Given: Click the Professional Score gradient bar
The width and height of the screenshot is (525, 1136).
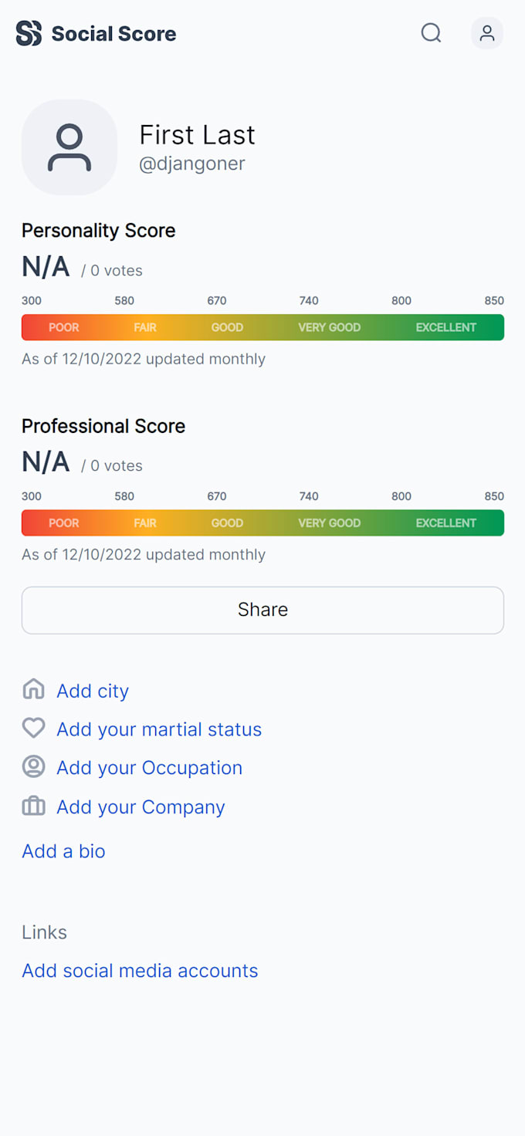Looking at the screenshot, I should [x=262, y=522].
